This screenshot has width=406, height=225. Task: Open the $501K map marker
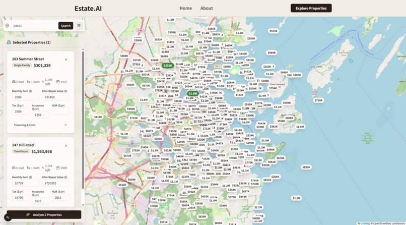(x=164, y=222)
